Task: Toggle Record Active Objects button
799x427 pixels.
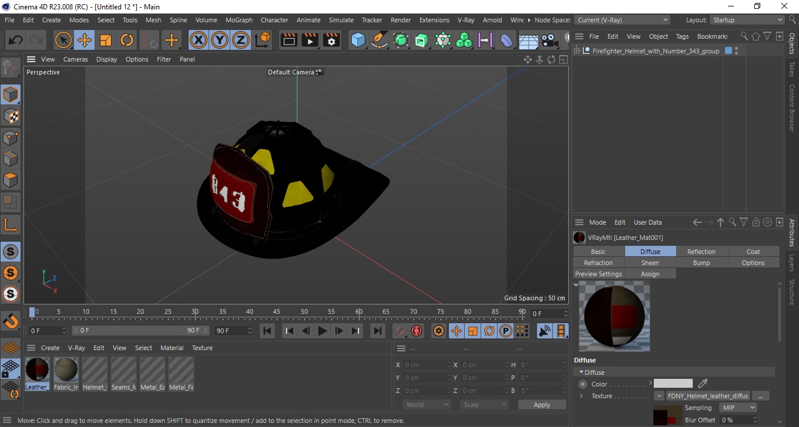Action: [400, 331]
